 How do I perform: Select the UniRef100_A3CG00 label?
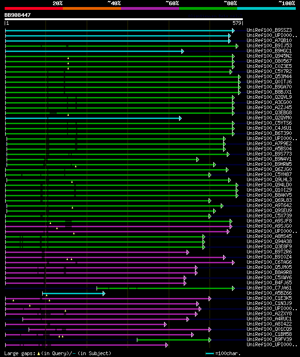click(x=269, y=102)
